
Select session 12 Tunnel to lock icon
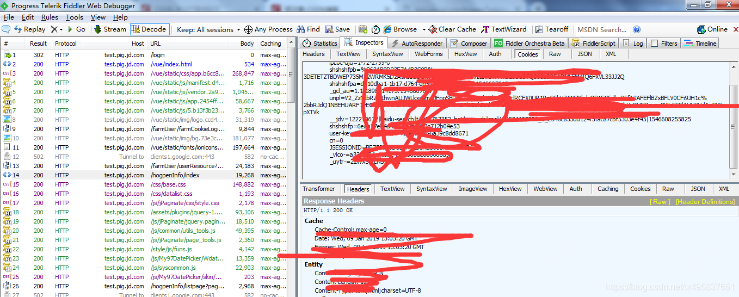(x=7, y=157)
